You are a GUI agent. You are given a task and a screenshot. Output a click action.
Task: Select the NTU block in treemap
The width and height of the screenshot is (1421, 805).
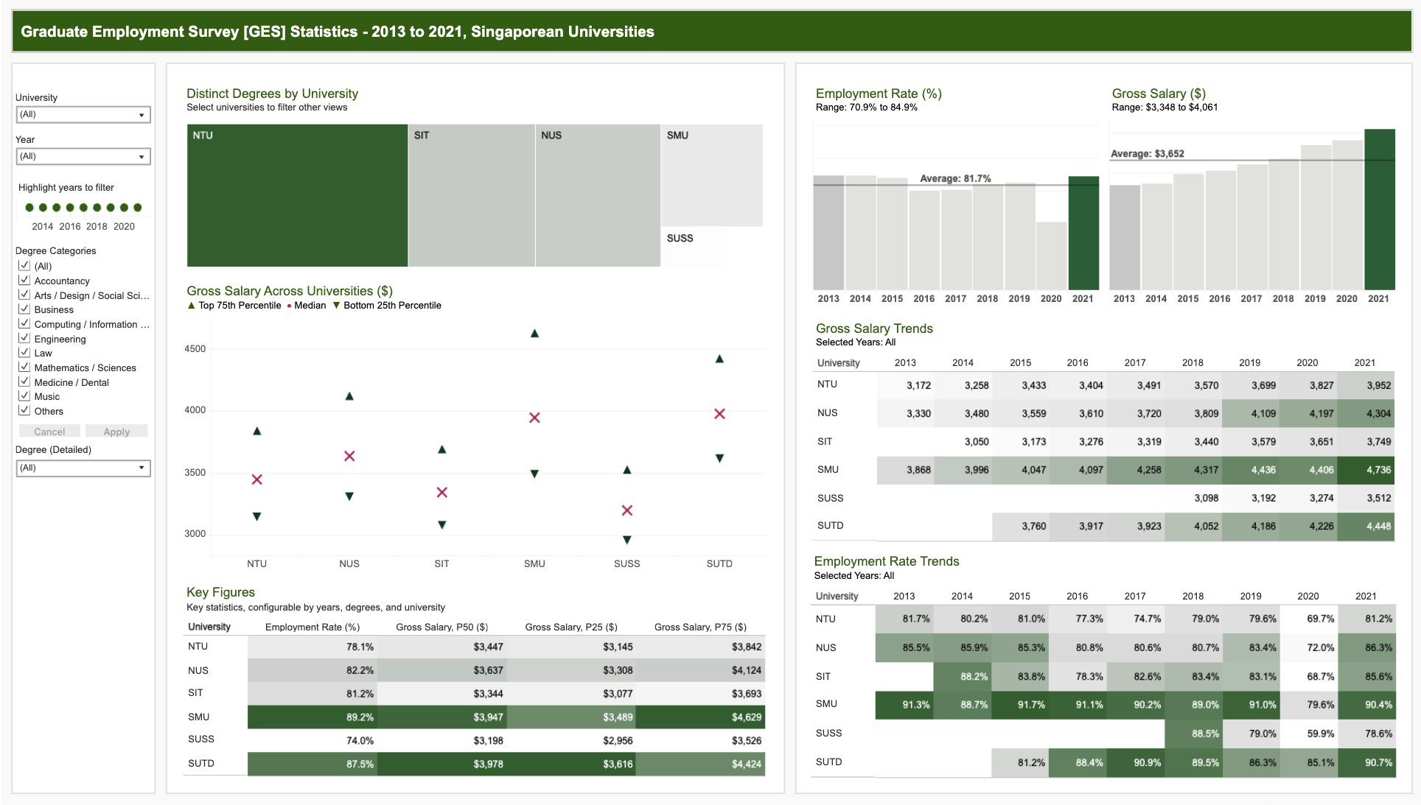[x=297, y=195]
